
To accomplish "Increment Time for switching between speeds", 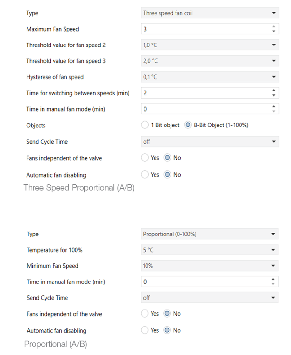I will (x=274, y=90).
